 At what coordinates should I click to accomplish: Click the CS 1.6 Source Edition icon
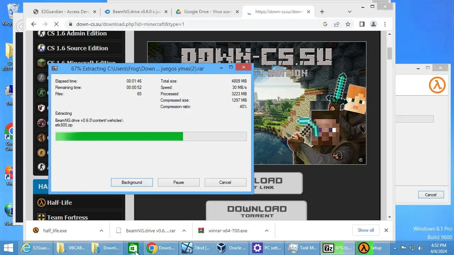(41, 48)
